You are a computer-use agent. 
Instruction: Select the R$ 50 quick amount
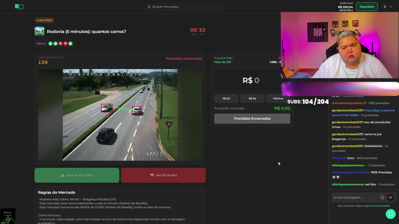[x=252, y=98]
